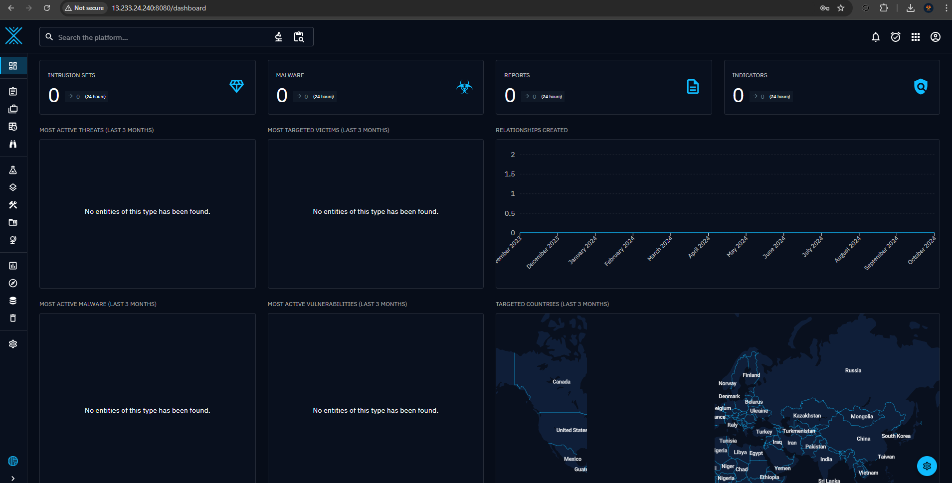Open Arsenal layers icon in sidebar

(13, 187)
